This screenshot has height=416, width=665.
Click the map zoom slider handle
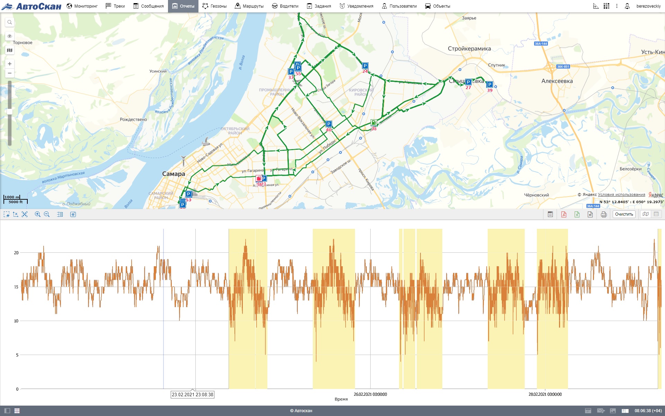10,112
